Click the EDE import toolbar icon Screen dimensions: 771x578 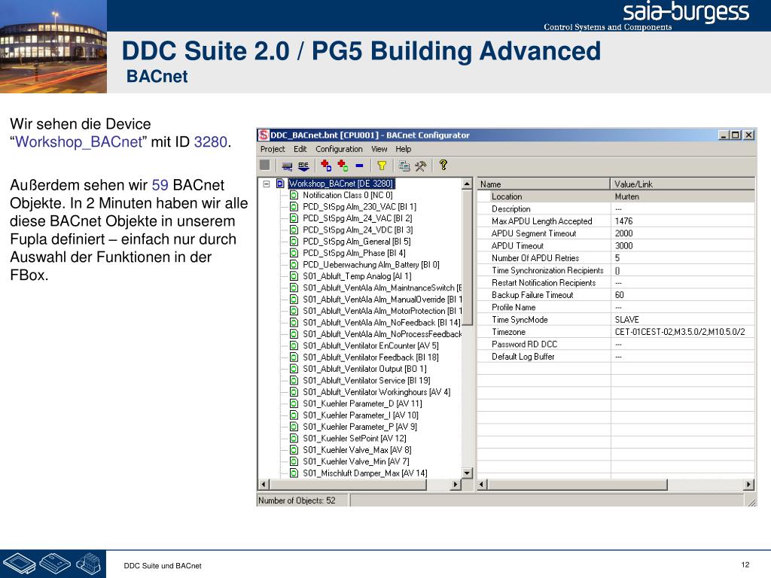tap(304, 166)
